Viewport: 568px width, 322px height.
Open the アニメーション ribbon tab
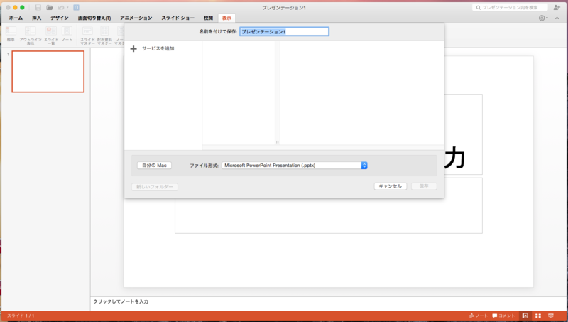(136, 18)
